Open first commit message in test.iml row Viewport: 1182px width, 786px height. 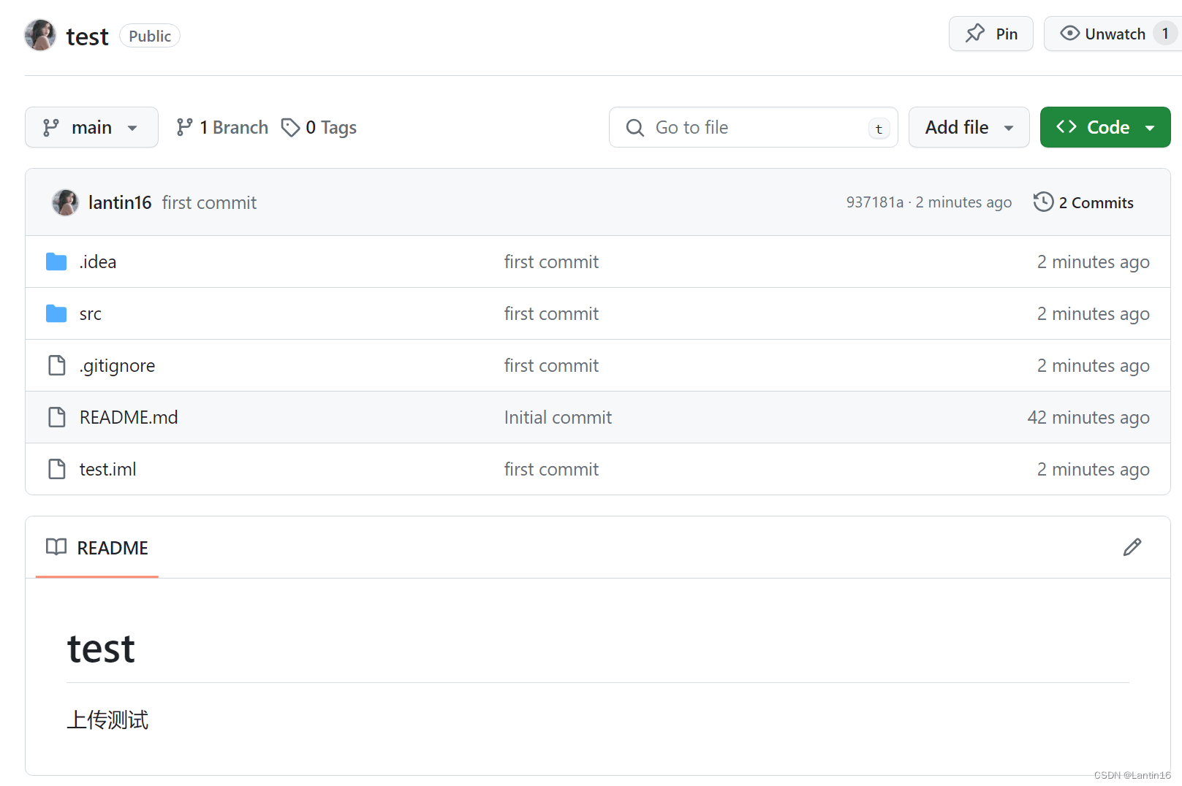tap(551, 469)
